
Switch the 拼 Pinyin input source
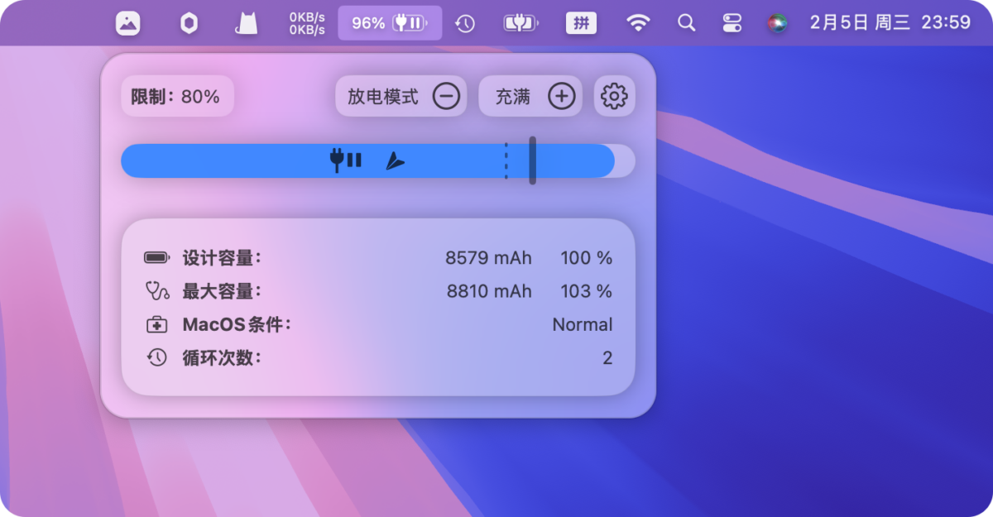[x=581, y=23]
